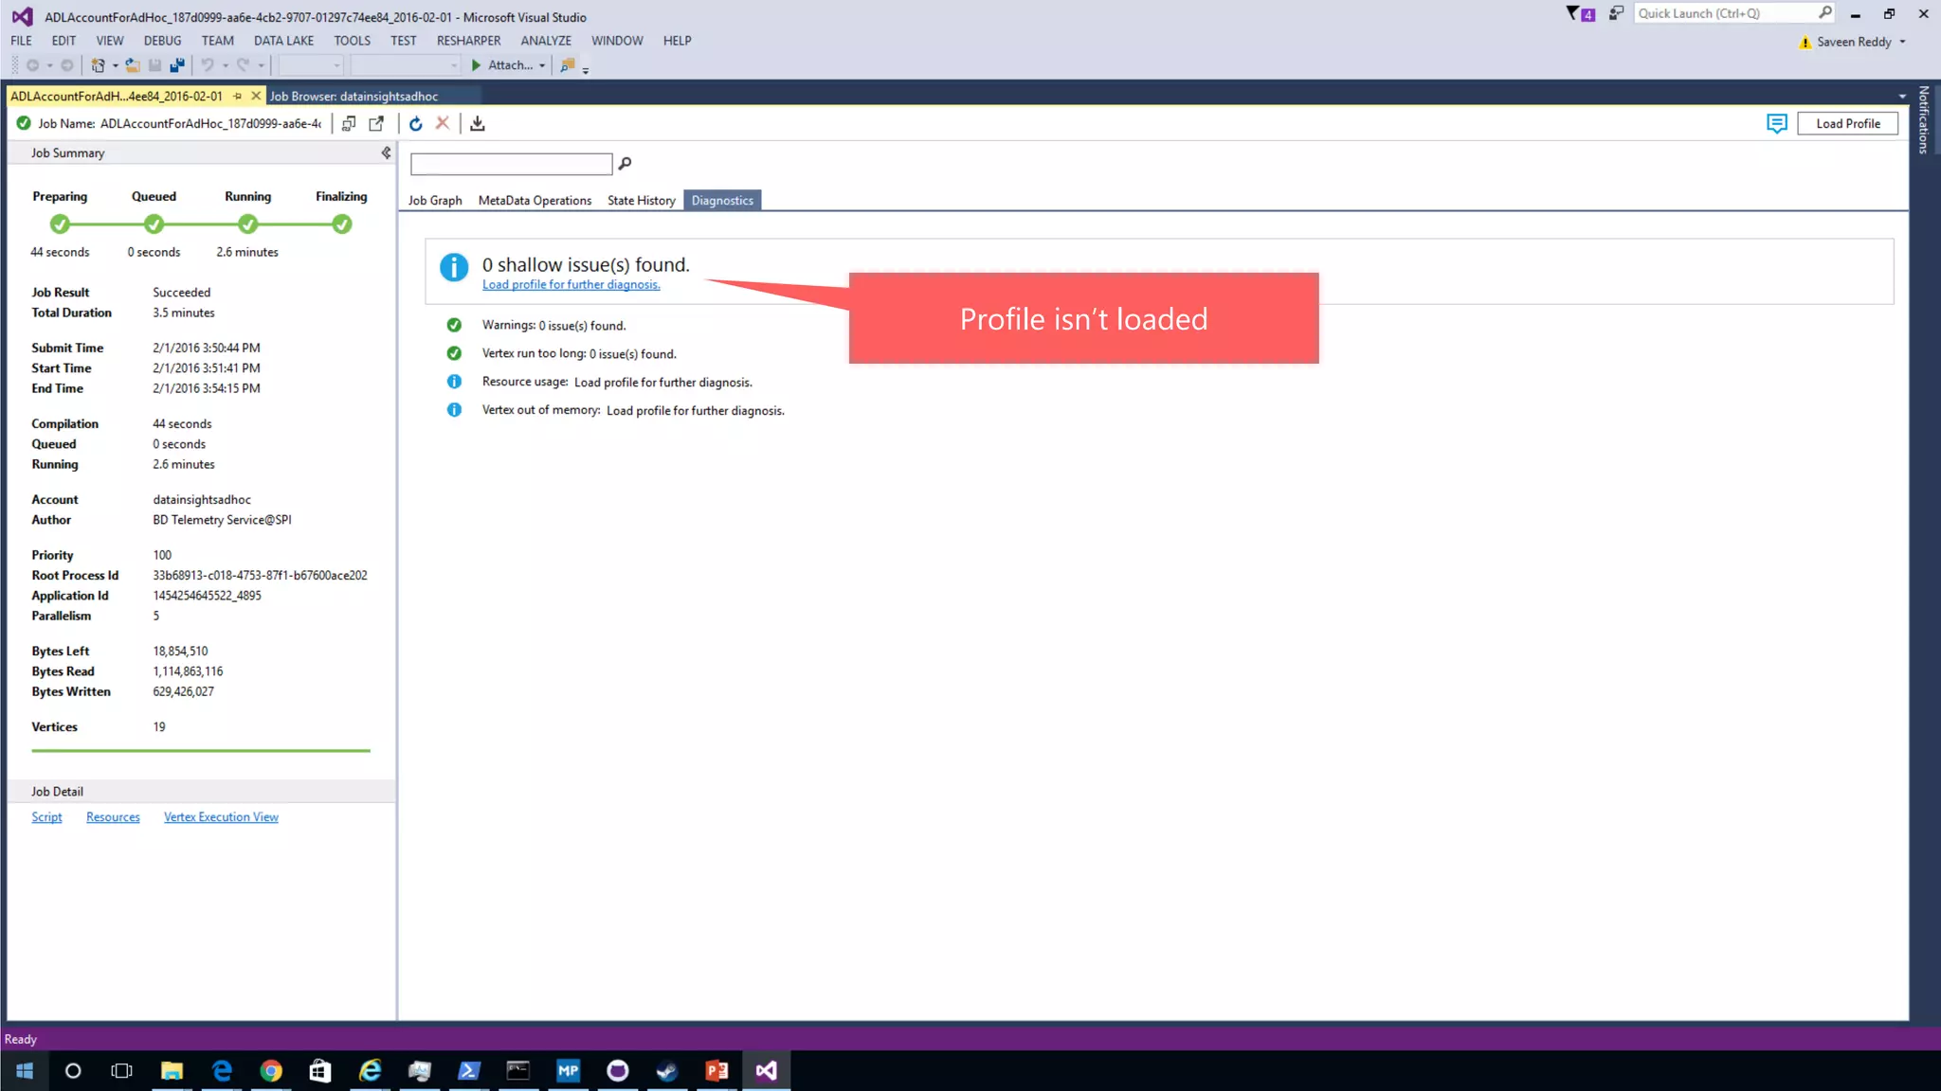The image size is (1941, 1091).
Task: Open the RESHARPER menu
Action: (468, 41)
